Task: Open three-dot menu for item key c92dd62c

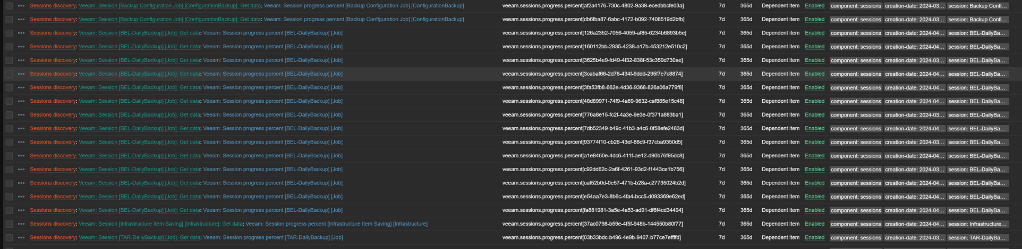Action: pos(21,170)
